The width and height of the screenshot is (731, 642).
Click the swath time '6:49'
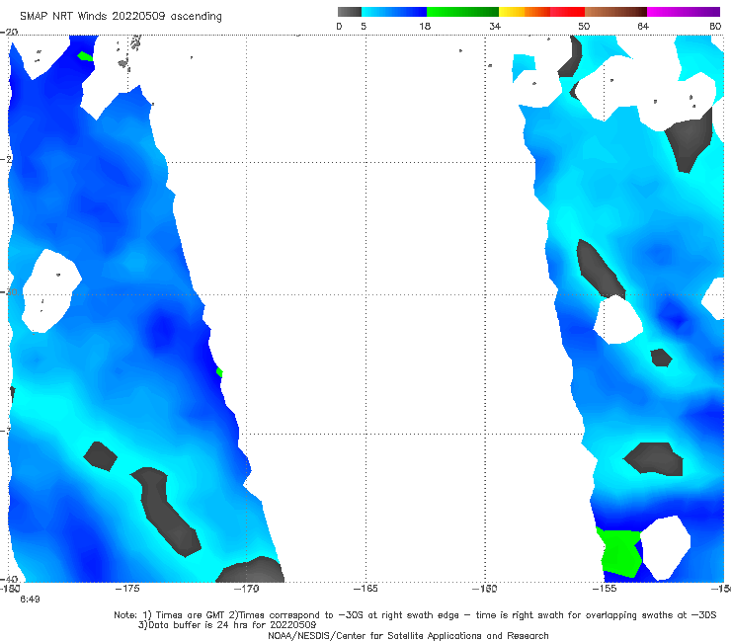pyautogui.click(x=30, y=600)
